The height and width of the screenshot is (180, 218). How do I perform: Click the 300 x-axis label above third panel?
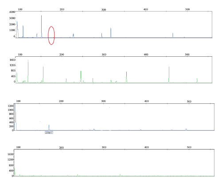(x=103, y=101)
